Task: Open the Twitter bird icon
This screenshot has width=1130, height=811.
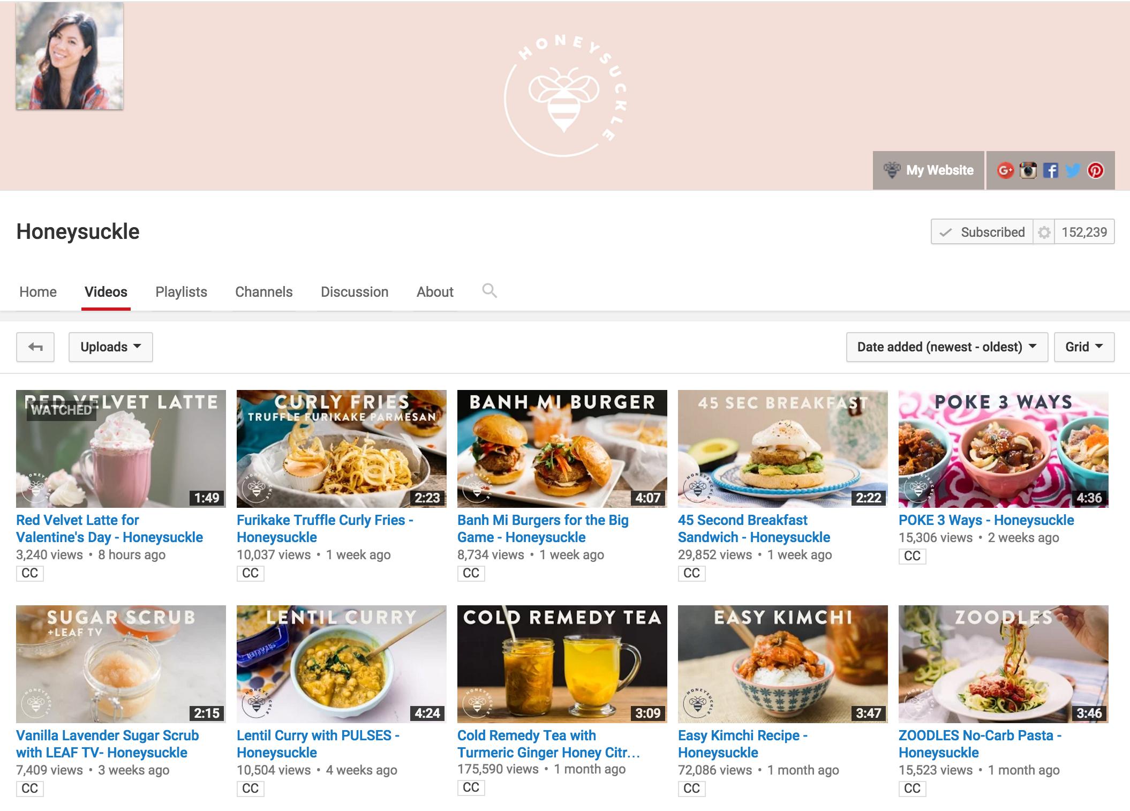Action: coord(1073,170)
